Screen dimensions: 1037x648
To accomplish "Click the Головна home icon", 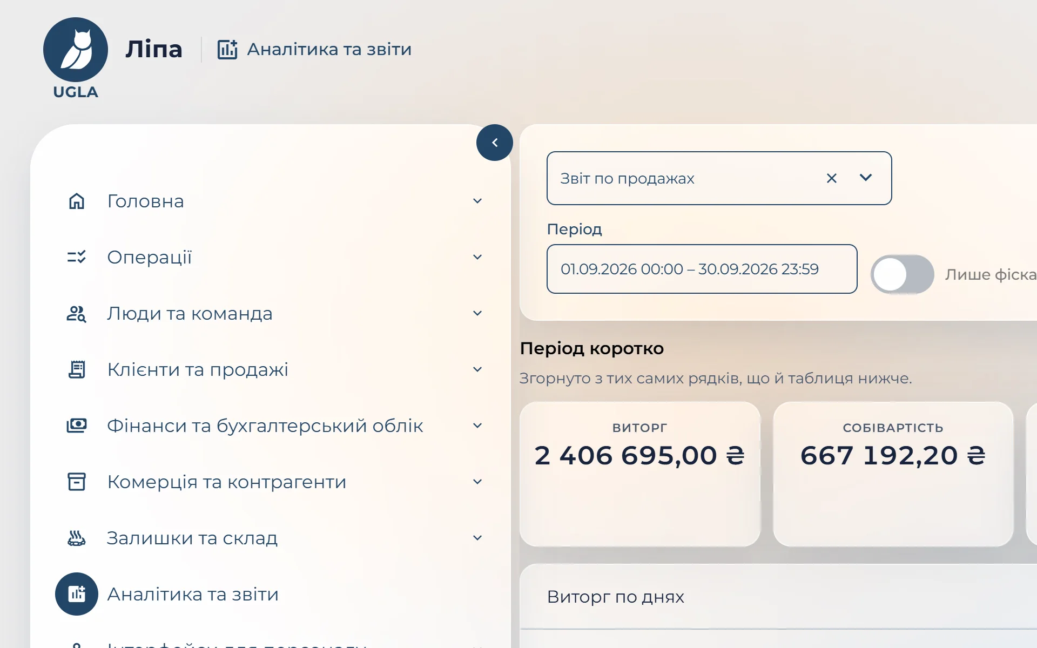I will 77,201.
